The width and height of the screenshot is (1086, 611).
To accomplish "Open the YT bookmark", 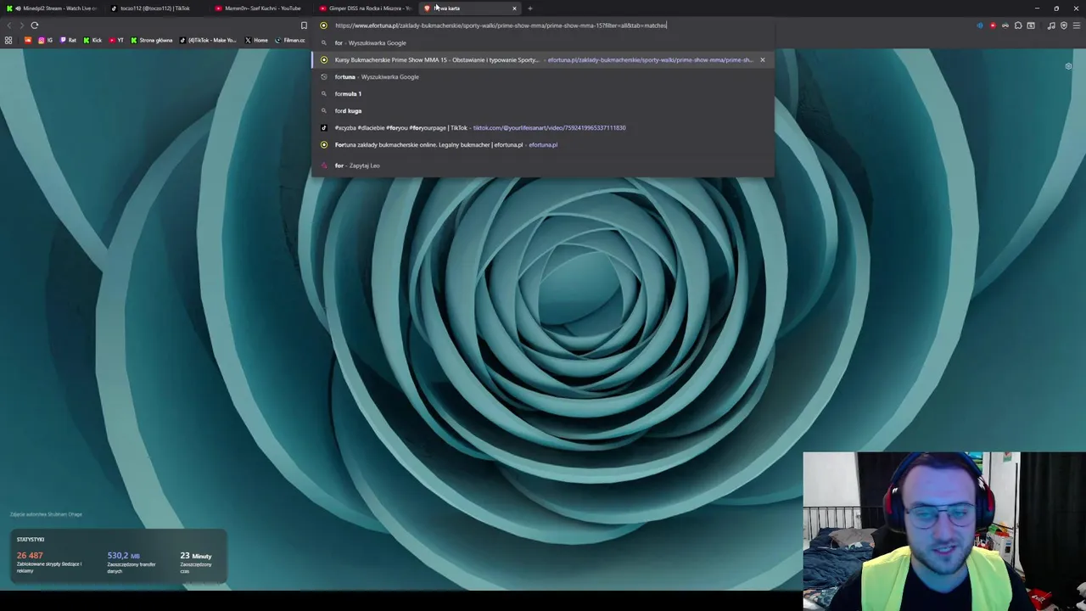I will point(116,40).
